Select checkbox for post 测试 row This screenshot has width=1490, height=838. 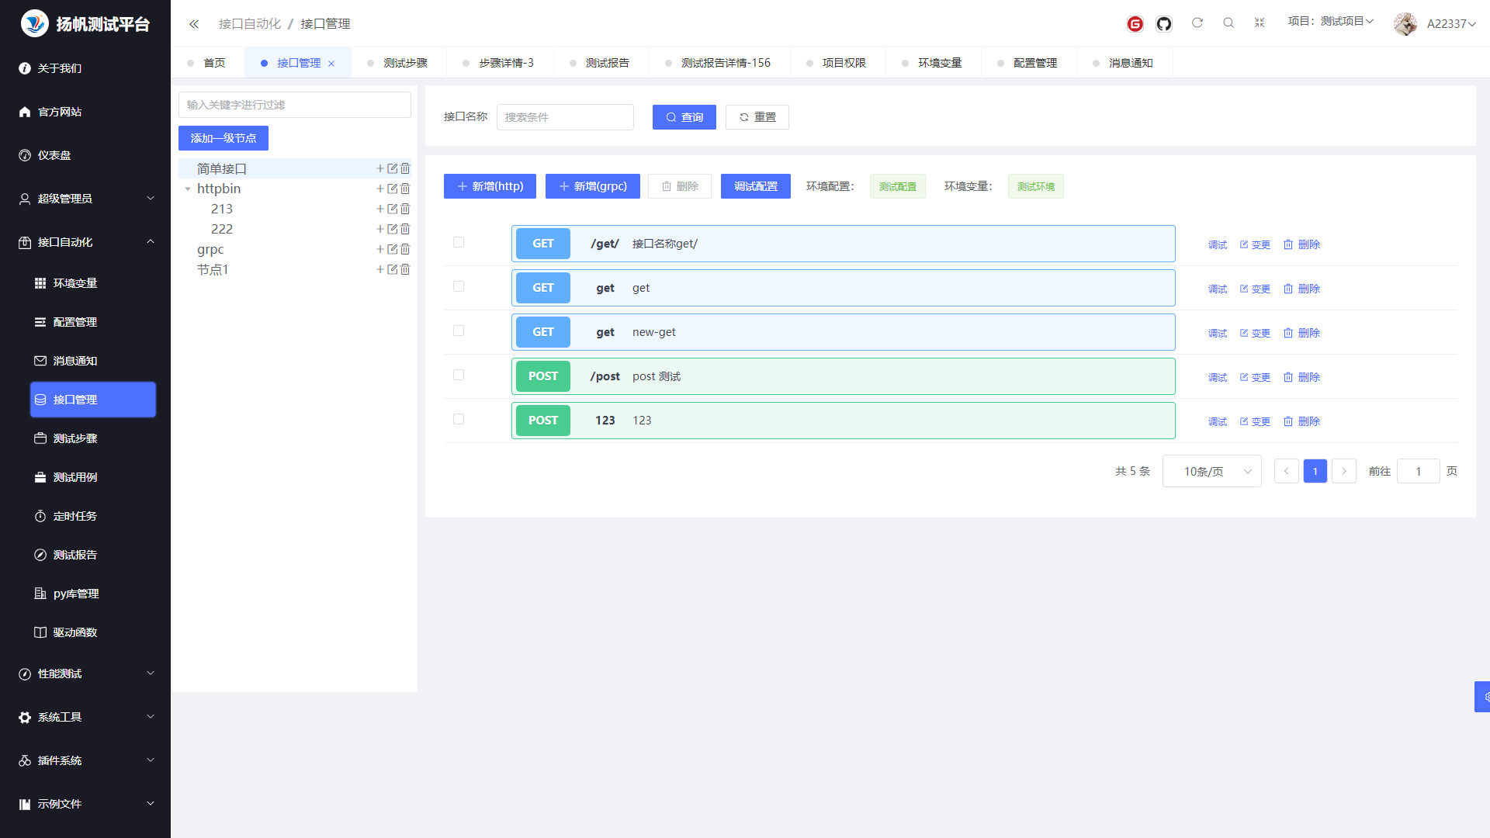point(459,376)
